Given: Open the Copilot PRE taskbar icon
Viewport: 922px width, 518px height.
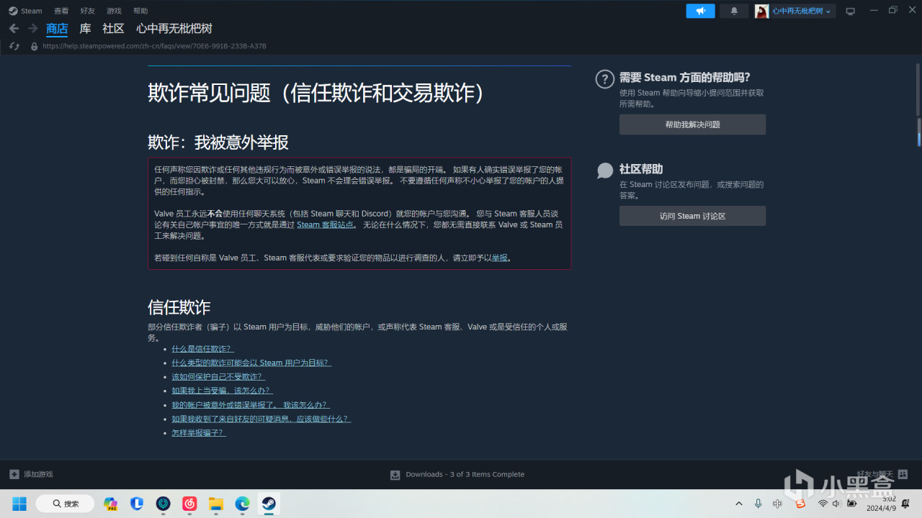Looking at the screenshot, I should click(x=110, y=504).
